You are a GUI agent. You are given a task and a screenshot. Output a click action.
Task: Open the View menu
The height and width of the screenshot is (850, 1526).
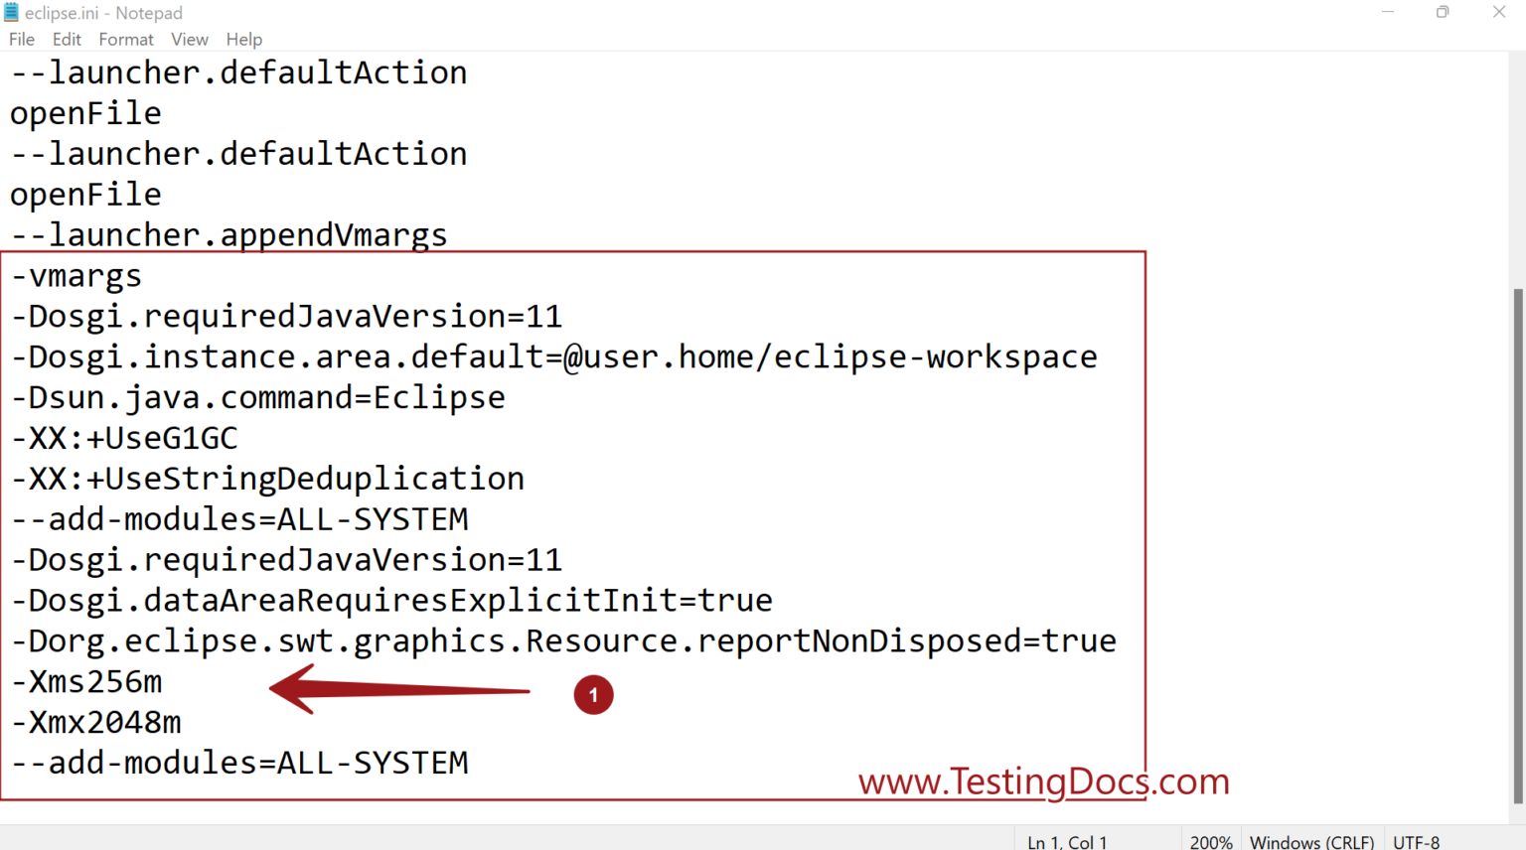190,39
